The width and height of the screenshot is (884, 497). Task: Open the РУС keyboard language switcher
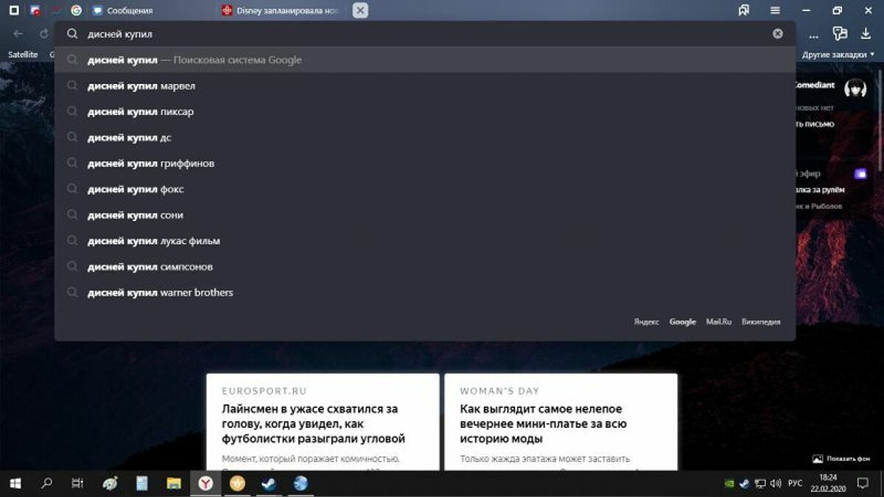(796, 484)
